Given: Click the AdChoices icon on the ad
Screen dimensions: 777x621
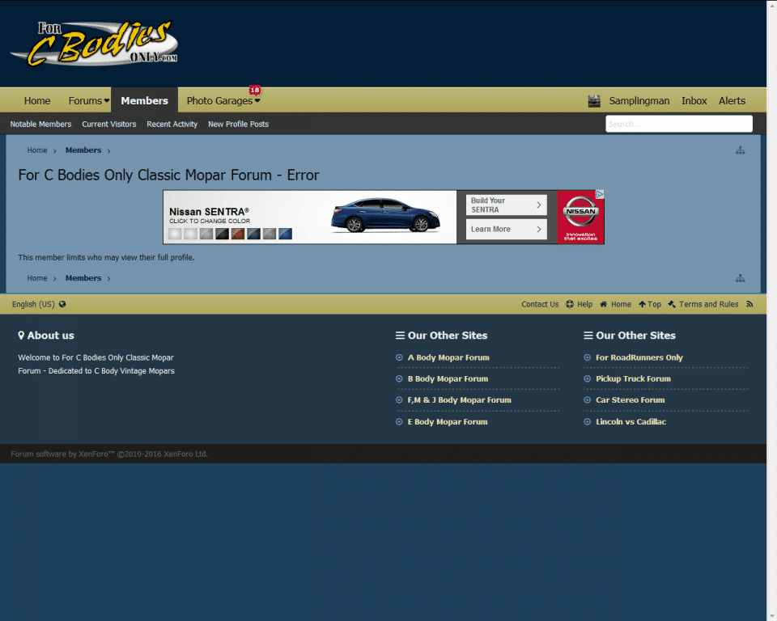Looking at the screenshot, I should pos(600,194).
